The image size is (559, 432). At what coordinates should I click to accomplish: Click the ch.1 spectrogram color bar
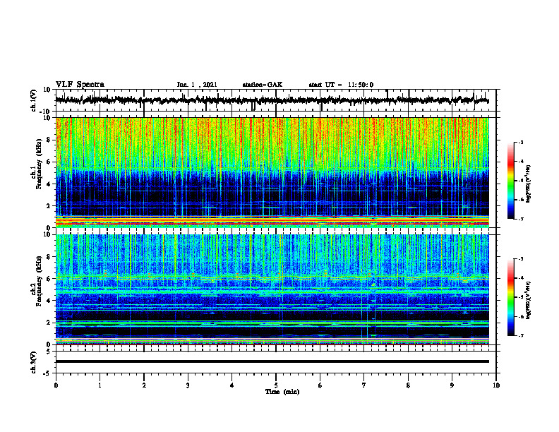510,181
